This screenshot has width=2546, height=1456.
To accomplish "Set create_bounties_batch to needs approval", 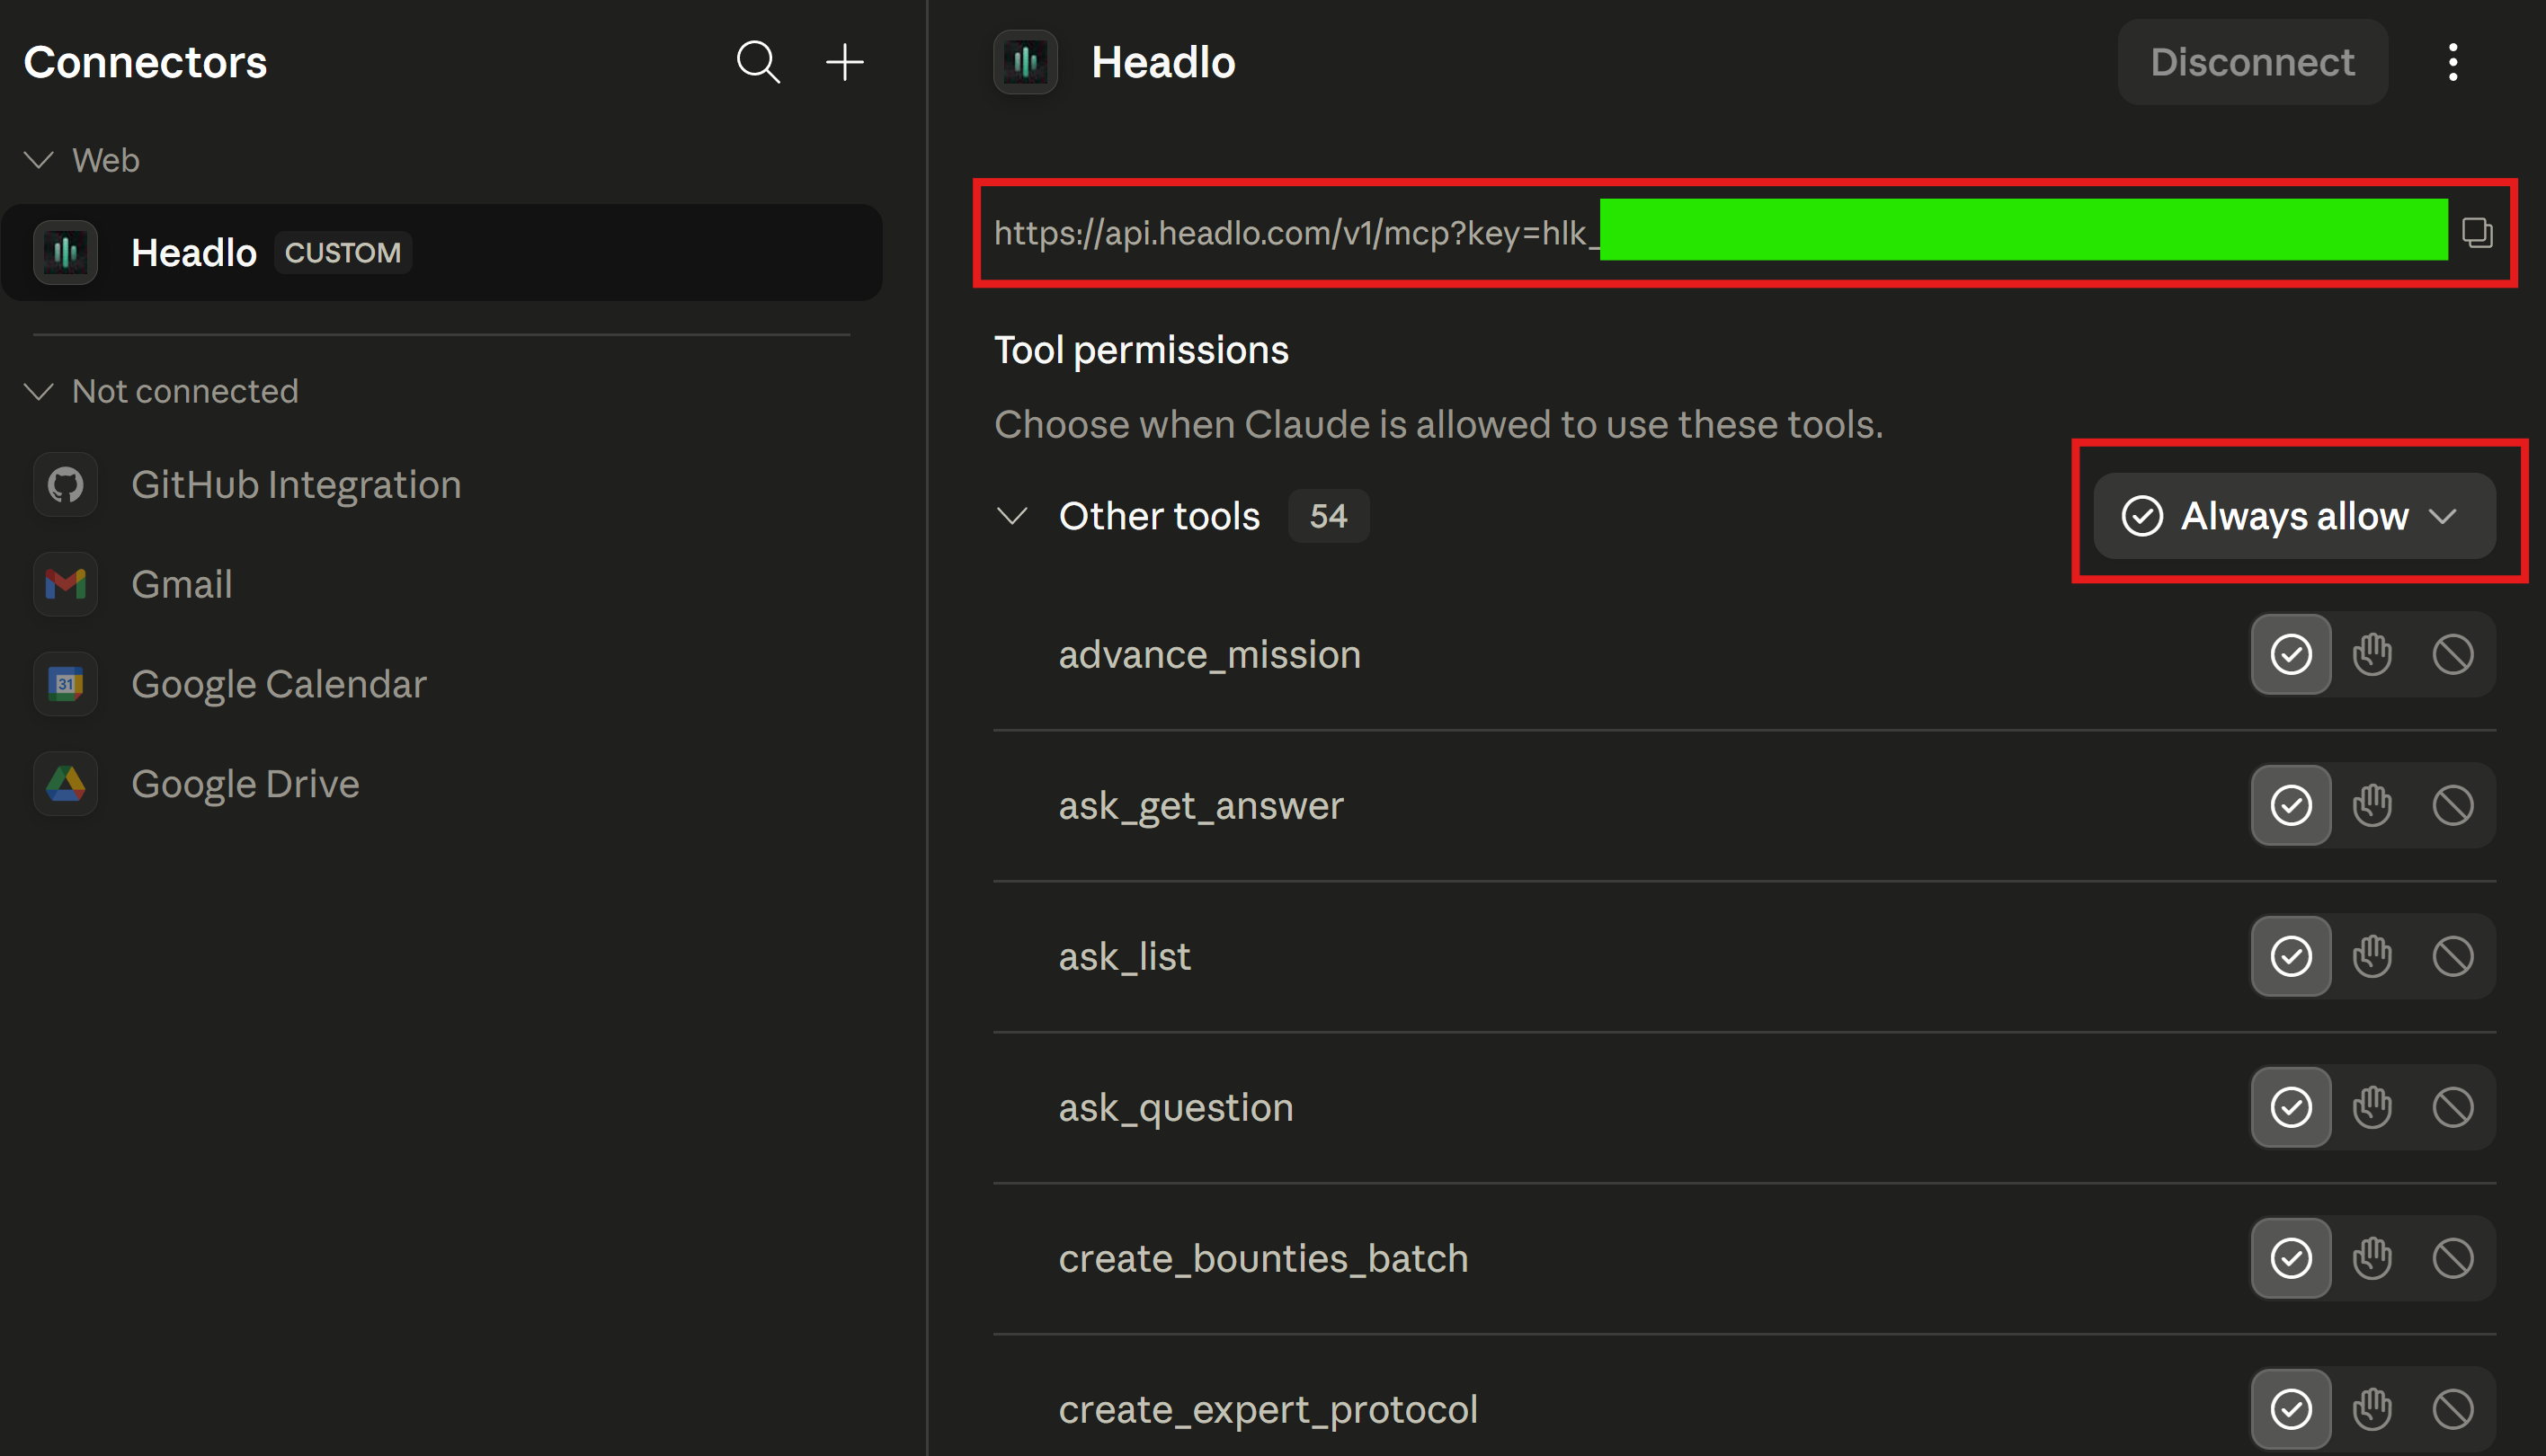I will pos(2372,1259).
